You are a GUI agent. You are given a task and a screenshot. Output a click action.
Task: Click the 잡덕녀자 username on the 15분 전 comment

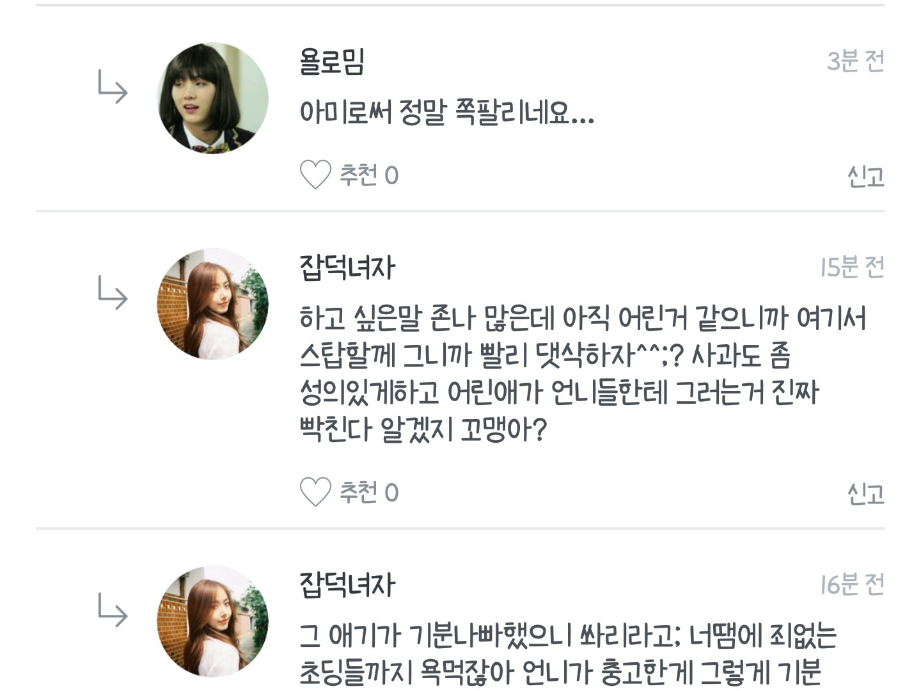(347, 267)
